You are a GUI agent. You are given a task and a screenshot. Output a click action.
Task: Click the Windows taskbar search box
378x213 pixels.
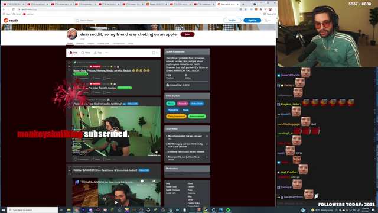[32, 210]
